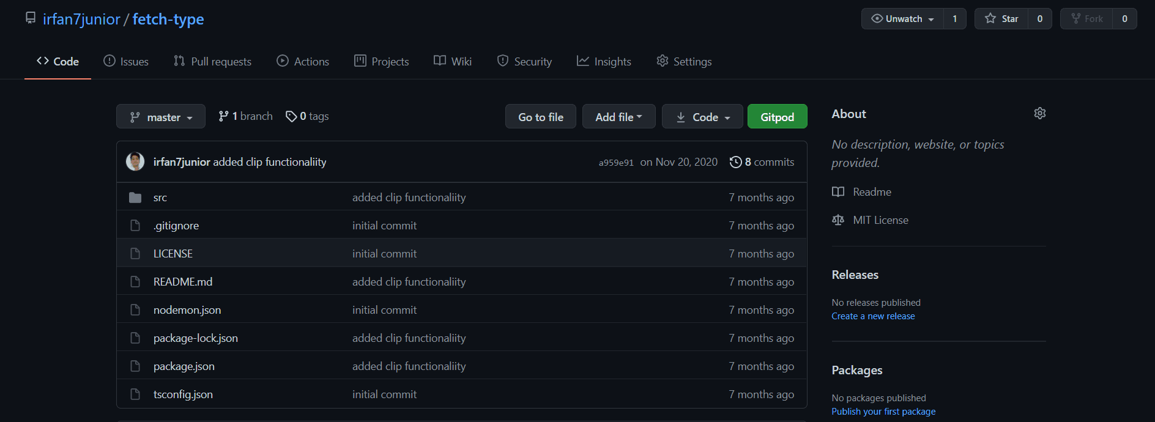The width and height of the screenshot is (1155, 422).
Task: Star this repository
Action: coord(1001,19)
